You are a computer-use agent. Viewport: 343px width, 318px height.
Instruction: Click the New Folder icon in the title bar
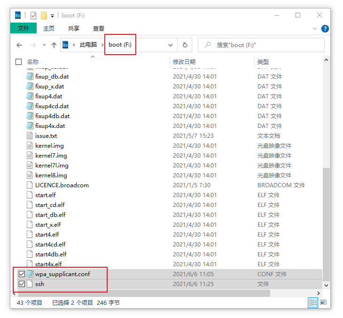pyautogui.click(x=44, y=16)
